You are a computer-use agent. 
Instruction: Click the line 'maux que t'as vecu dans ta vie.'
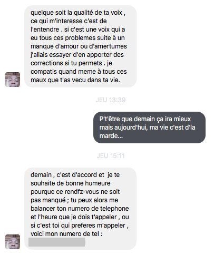click(75, 80)
